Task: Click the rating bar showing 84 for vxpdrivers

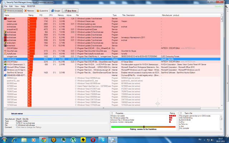Action: click(x=32, y=19)
